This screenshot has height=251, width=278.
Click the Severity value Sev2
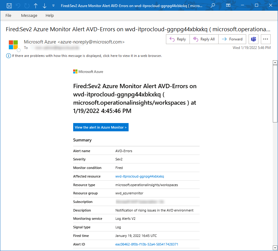(x=119, y=159)
